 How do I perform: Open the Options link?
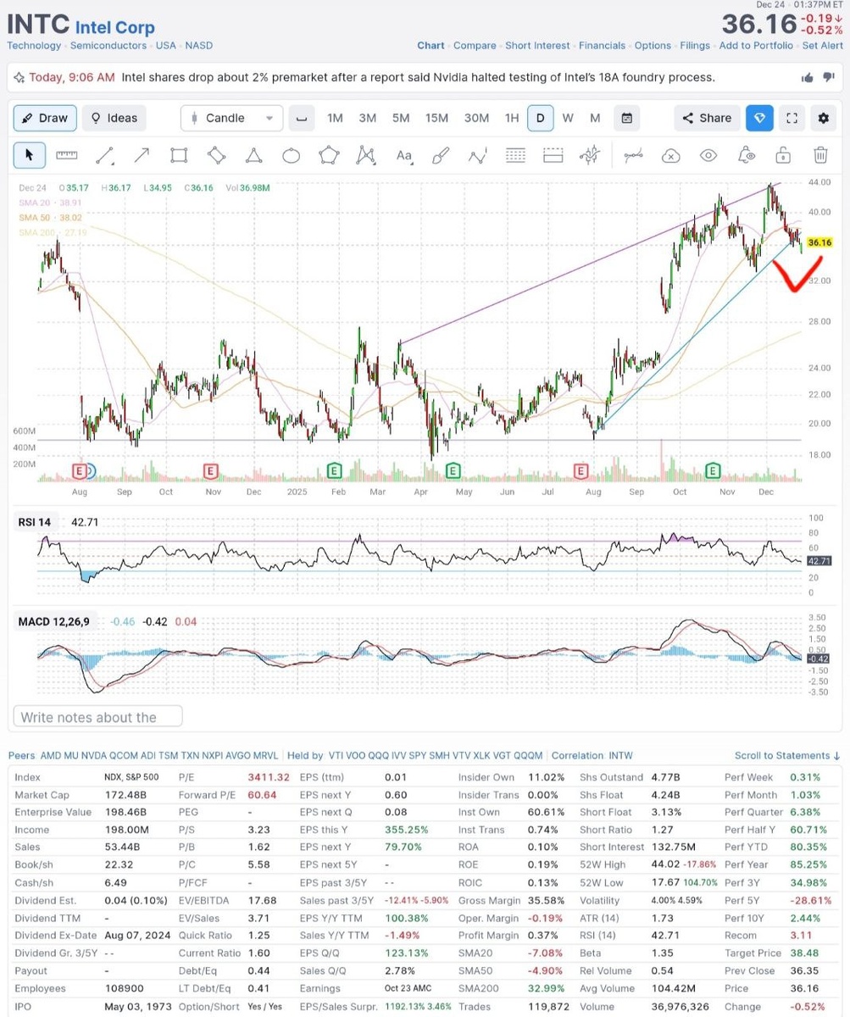click(653, 46)
